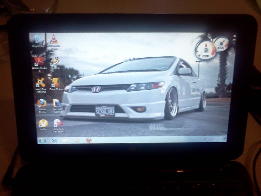
Task: Launch Internet Explorer from the taskbar
Action: (x=54, y=140)
